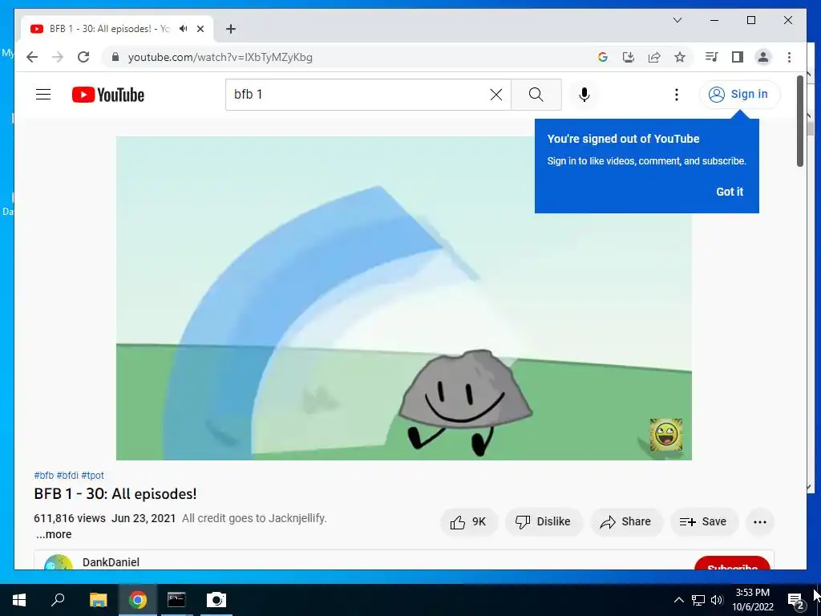Open the #bfdi hashtag link
The height and width of the screenshot is (616, 821).
(67, 475)
